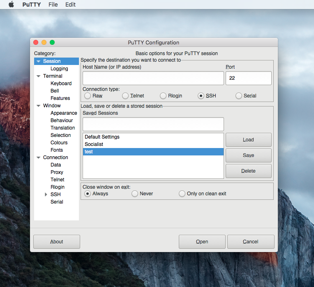Collapse the Session category triangle

coord(38,61)
